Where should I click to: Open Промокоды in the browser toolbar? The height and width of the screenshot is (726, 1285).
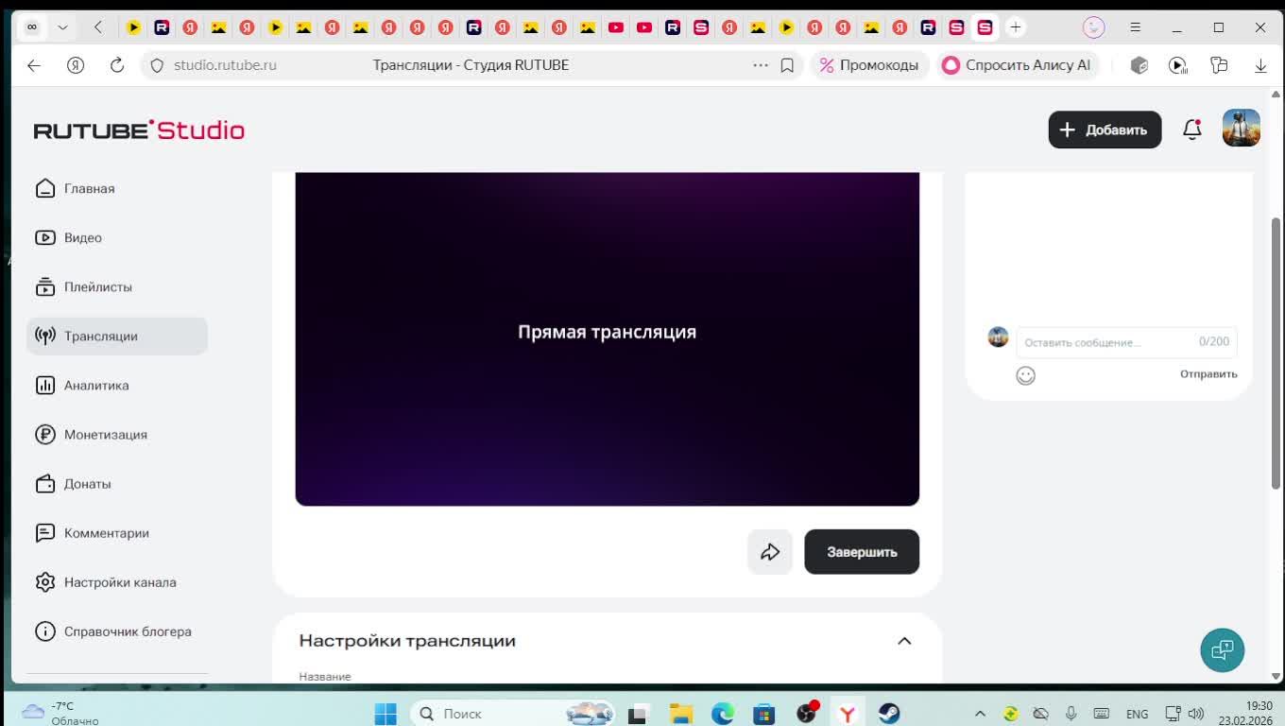[868, 65]
